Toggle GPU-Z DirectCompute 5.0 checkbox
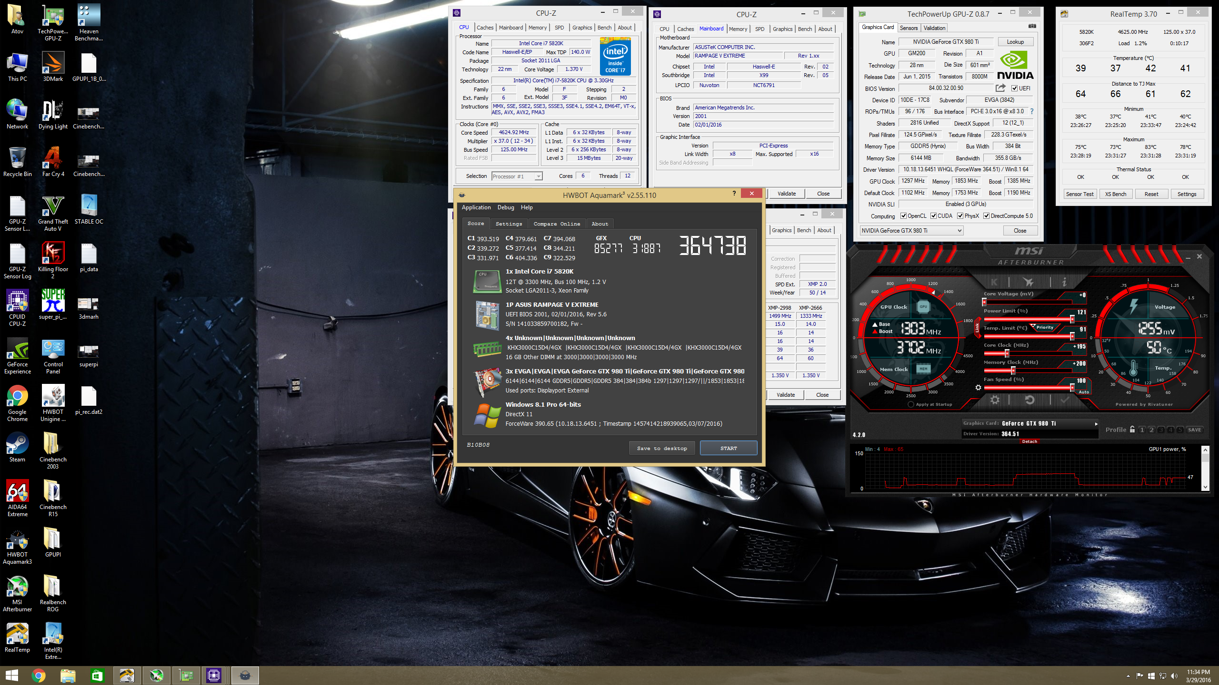Screen dimensions: 1219x685 coord(987,216)
